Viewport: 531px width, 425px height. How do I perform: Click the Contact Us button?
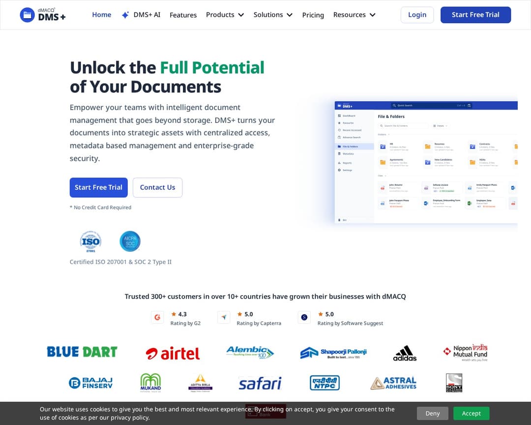tap(157, 187)
